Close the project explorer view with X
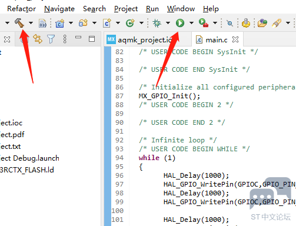The height and width of the screenshot is (226, 296). pos(7,39)
